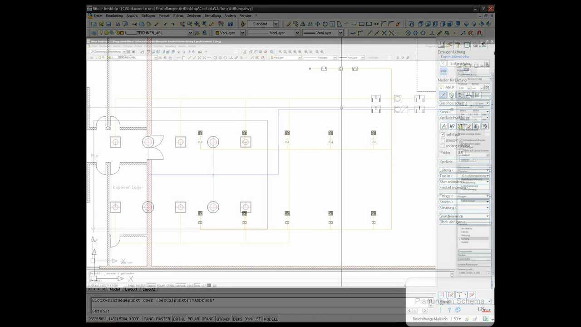Click the Undo arrow icon
The image size is (581, 327).
click(166, 24)
